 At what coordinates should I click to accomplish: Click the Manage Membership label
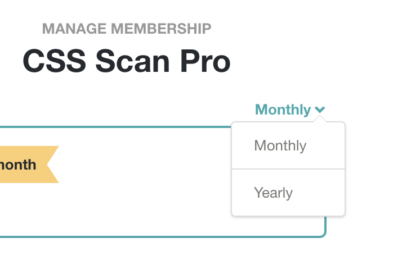[127, 29]
